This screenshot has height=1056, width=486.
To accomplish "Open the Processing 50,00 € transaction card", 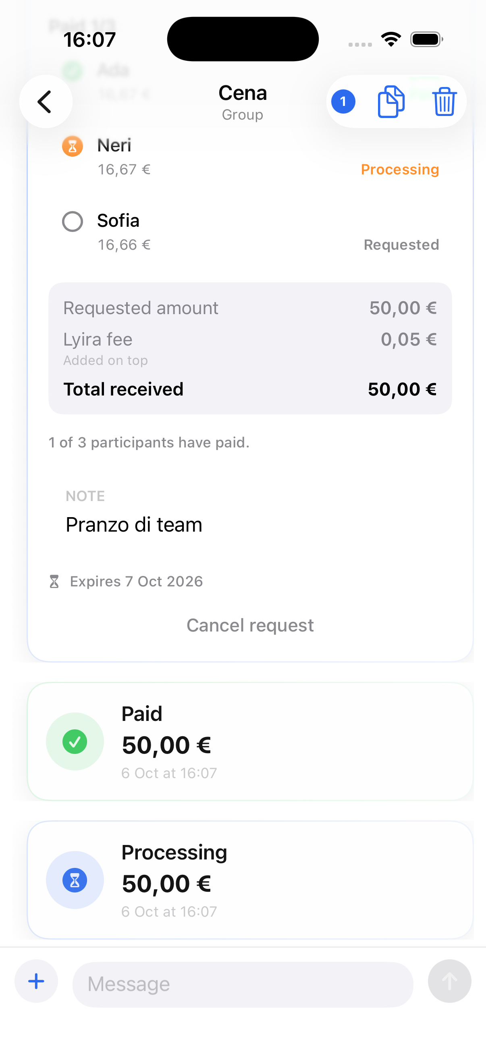I will [250, 880].
